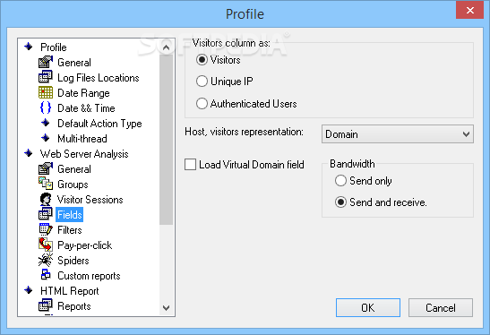Collapse the Web Server Analysis tree node
490x335 pixels.
click(29, 153)
